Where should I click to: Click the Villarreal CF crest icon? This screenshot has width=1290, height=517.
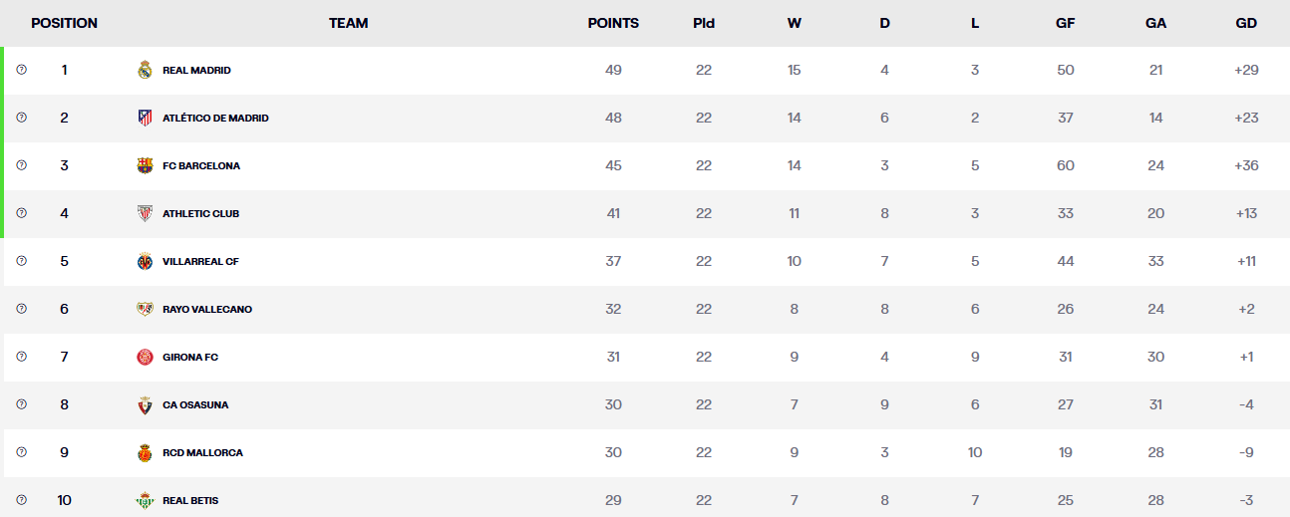(145, 262)
